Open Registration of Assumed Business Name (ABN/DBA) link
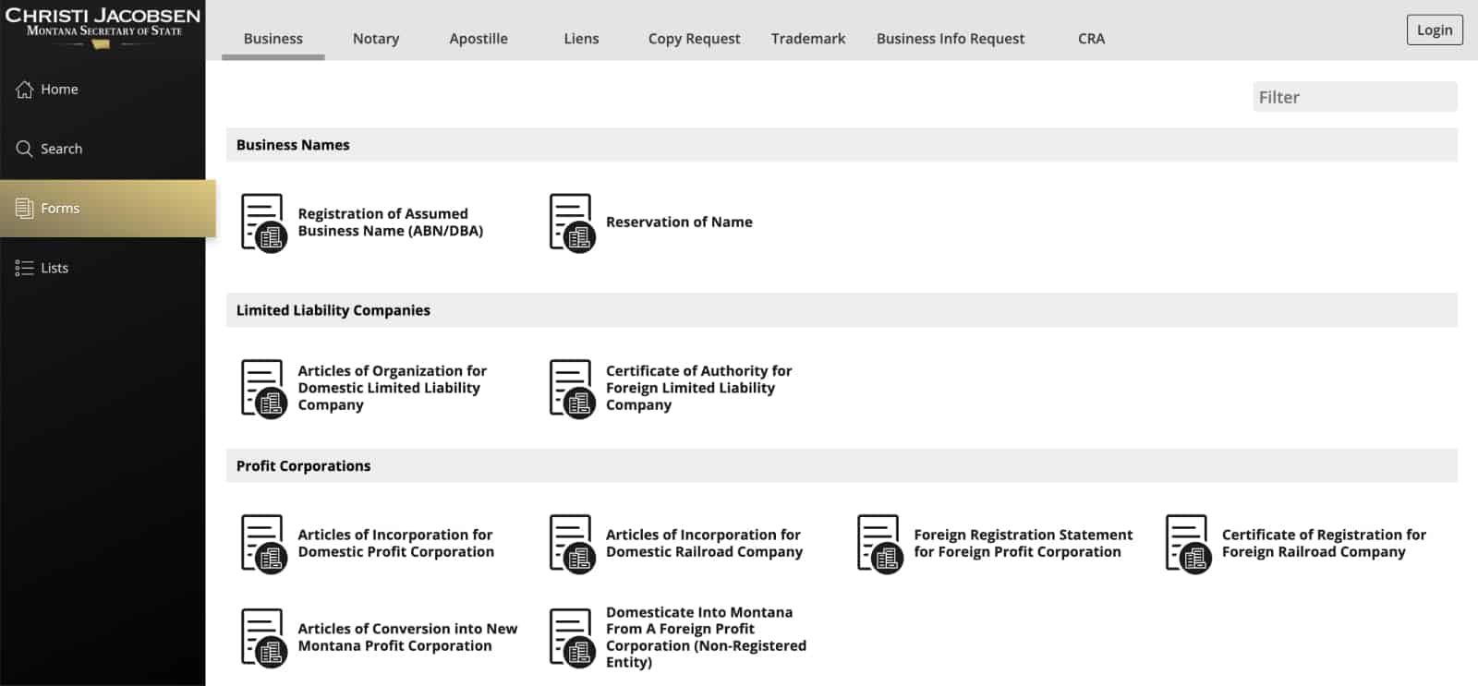 pos(390,223)
